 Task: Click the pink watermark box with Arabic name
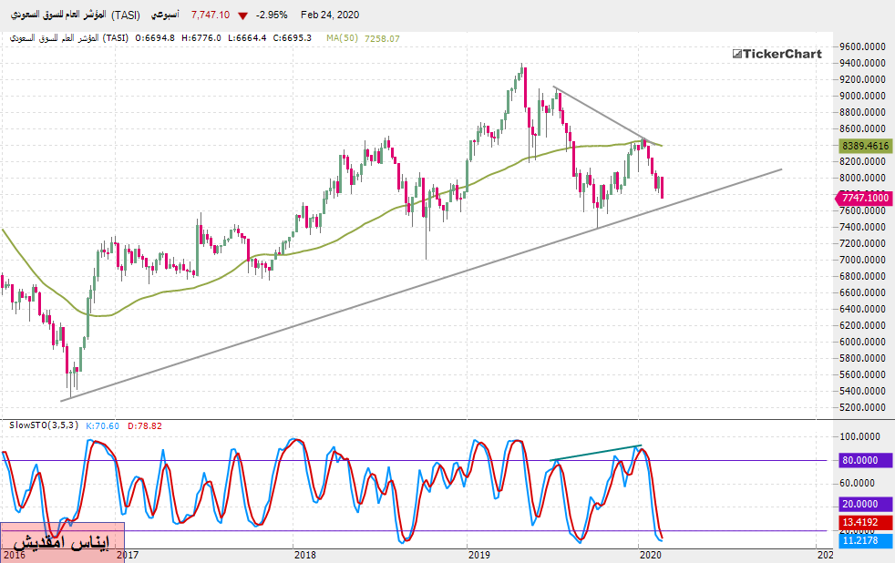(x=62, y=542)
